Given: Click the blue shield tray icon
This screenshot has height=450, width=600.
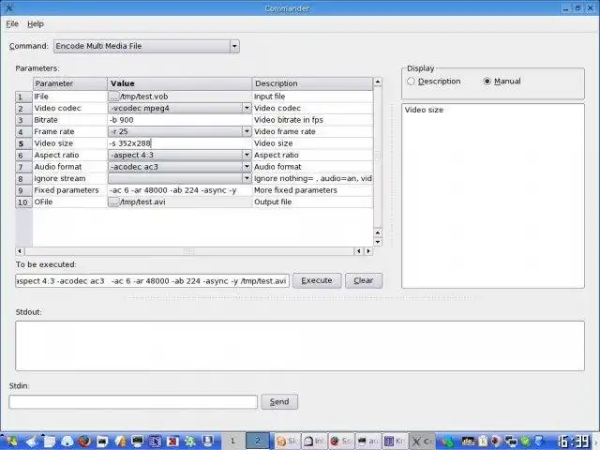Looking at the screenshot, I should coord(539,442).
